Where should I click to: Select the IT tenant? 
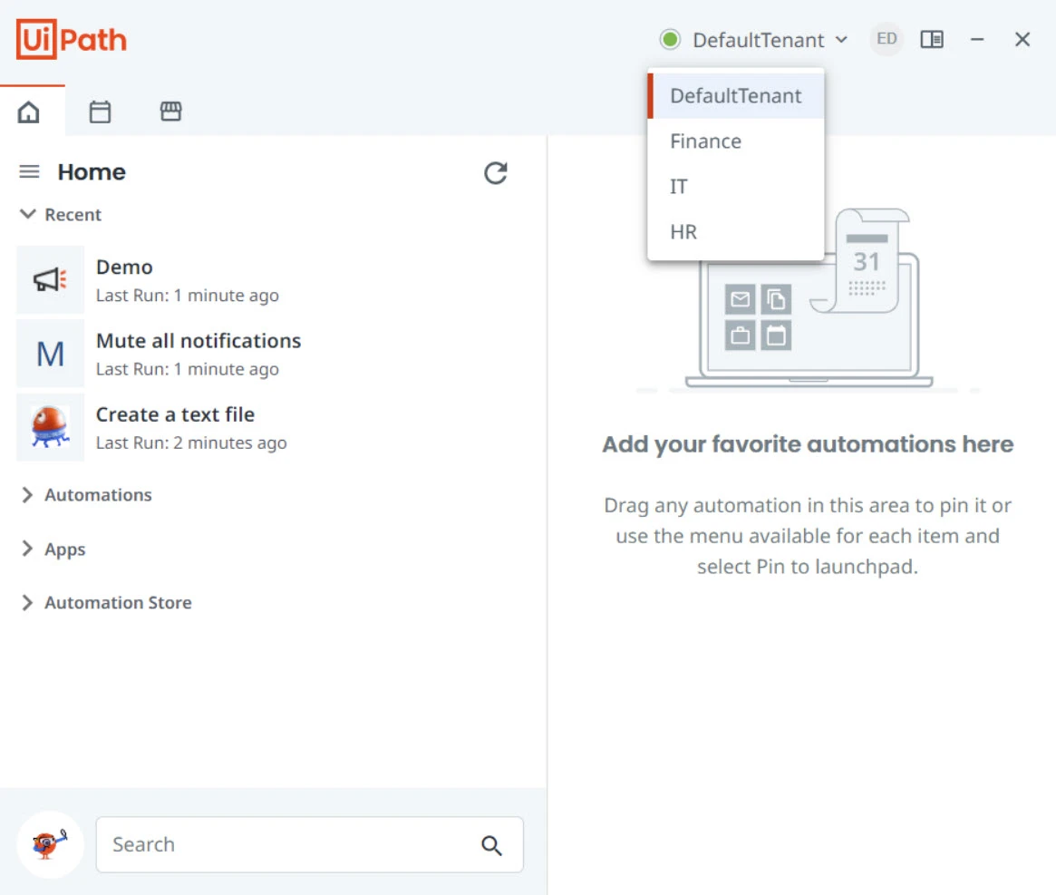(735, 187)
